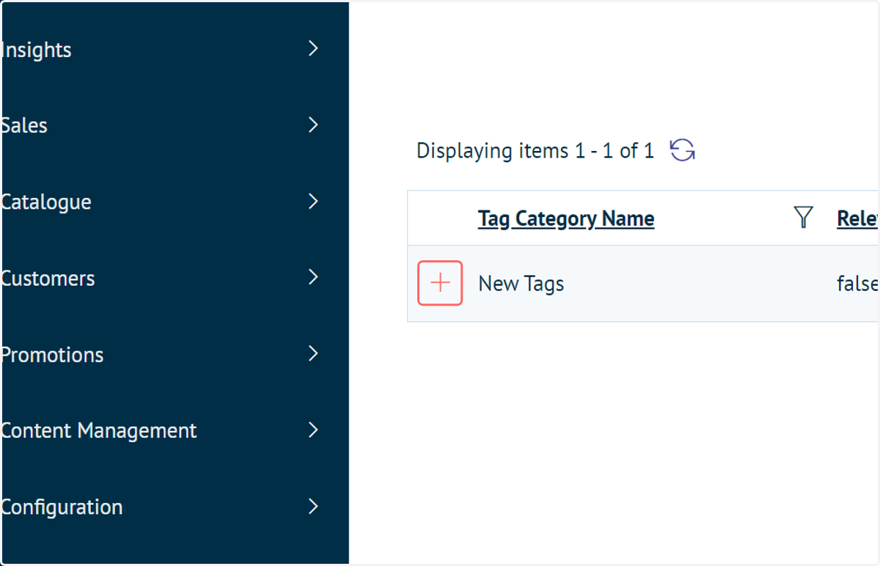This screenshot has width=880, height=566.
Task: Click the 'false' value in New Tags row
Action: [x=858, y=284]
